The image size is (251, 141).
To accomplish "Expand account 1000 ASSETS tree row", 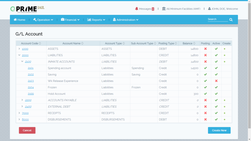I will [19, 49].
